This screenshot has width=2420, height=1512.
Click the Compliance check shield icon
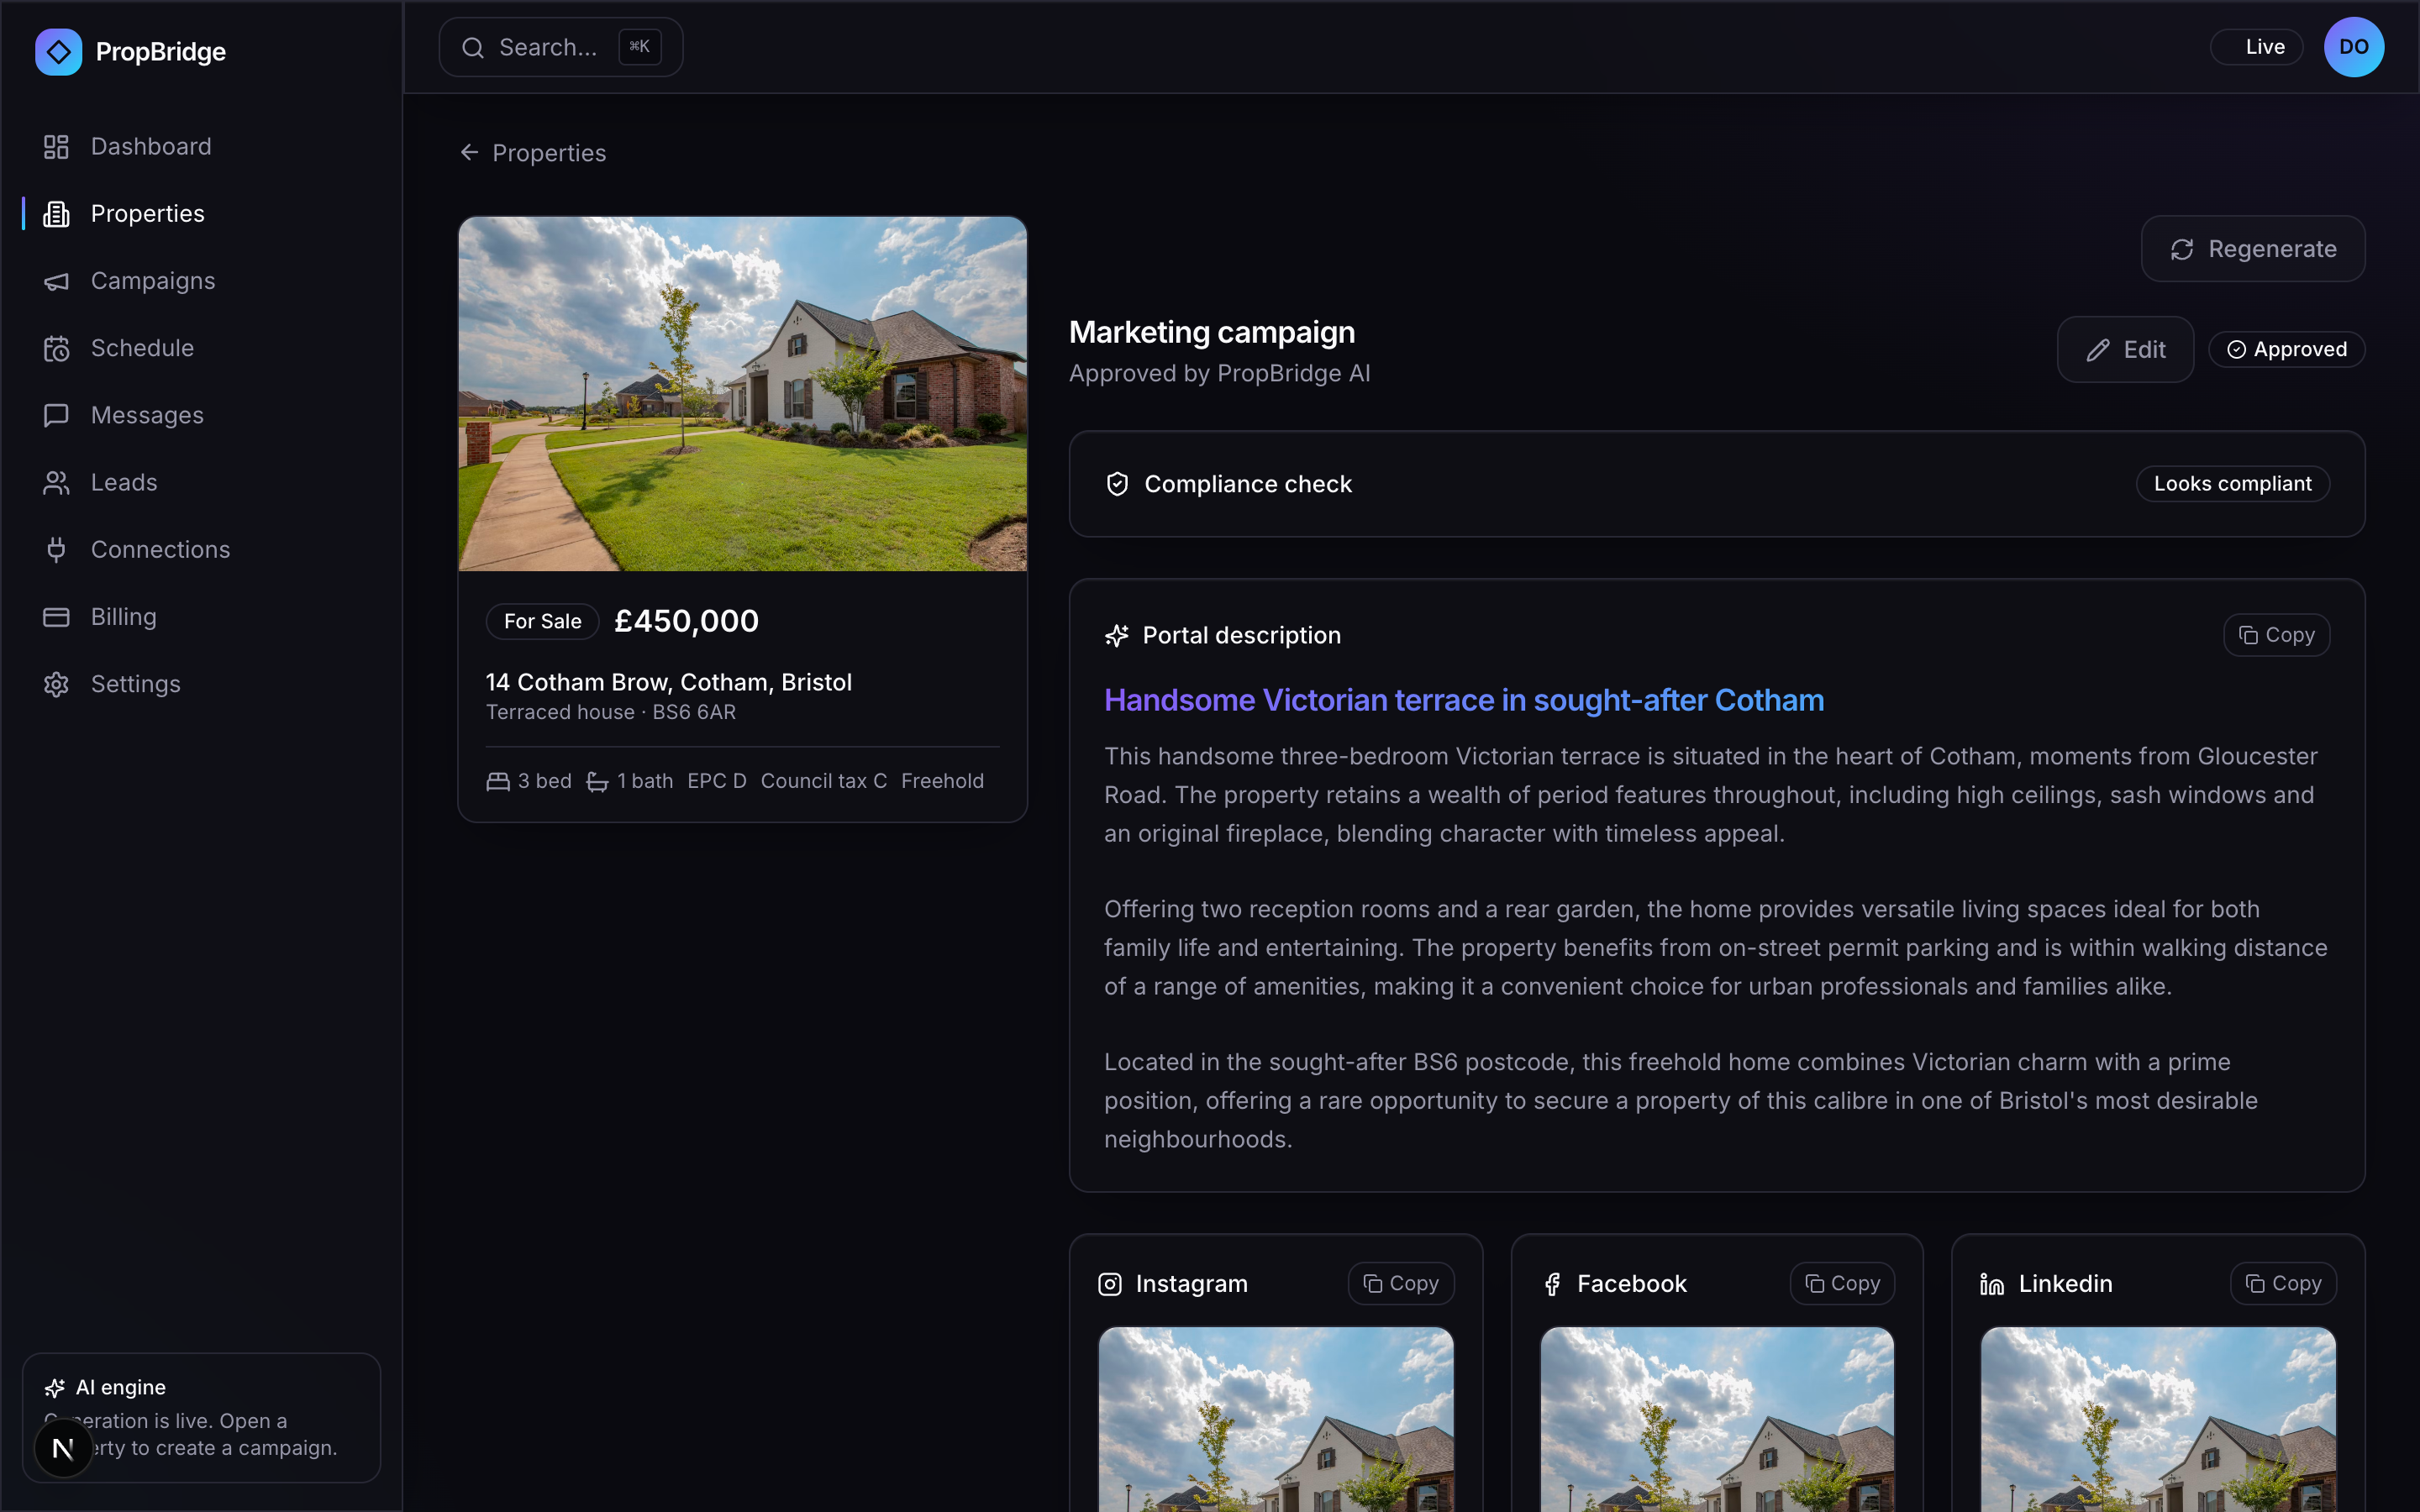tap(1117, 484)
